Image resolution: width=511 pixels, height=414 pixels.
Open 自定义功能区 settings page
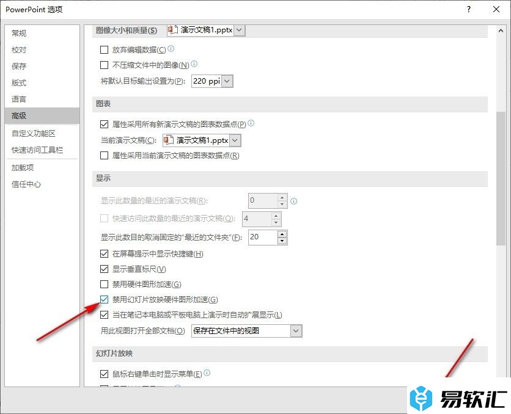coord(34,134)
